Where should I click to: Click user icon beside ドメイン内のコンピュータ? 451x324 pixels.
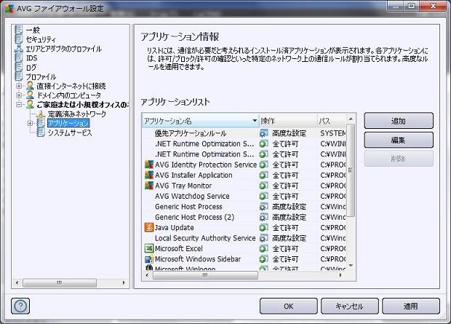pyautogui.click(x=30, y=95)
